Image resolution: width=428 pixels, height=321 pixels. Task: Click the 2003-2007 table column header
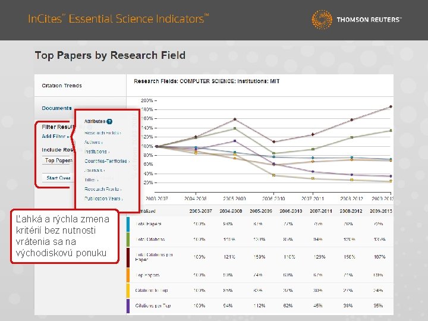click(x=200, y=211)
